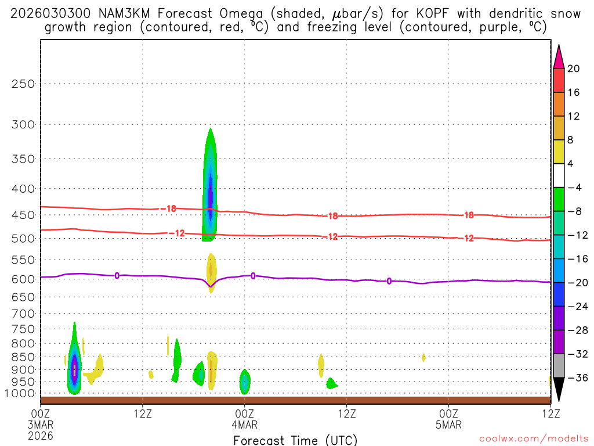This screenshot has height=446, width=594.
Task: Click the color bar label 20
Action: pos(574,69)
